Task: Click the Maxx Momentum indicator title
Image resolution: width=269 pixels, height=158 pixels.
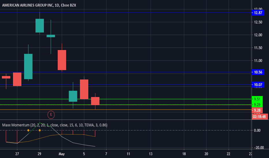Action: pos(55,125)
